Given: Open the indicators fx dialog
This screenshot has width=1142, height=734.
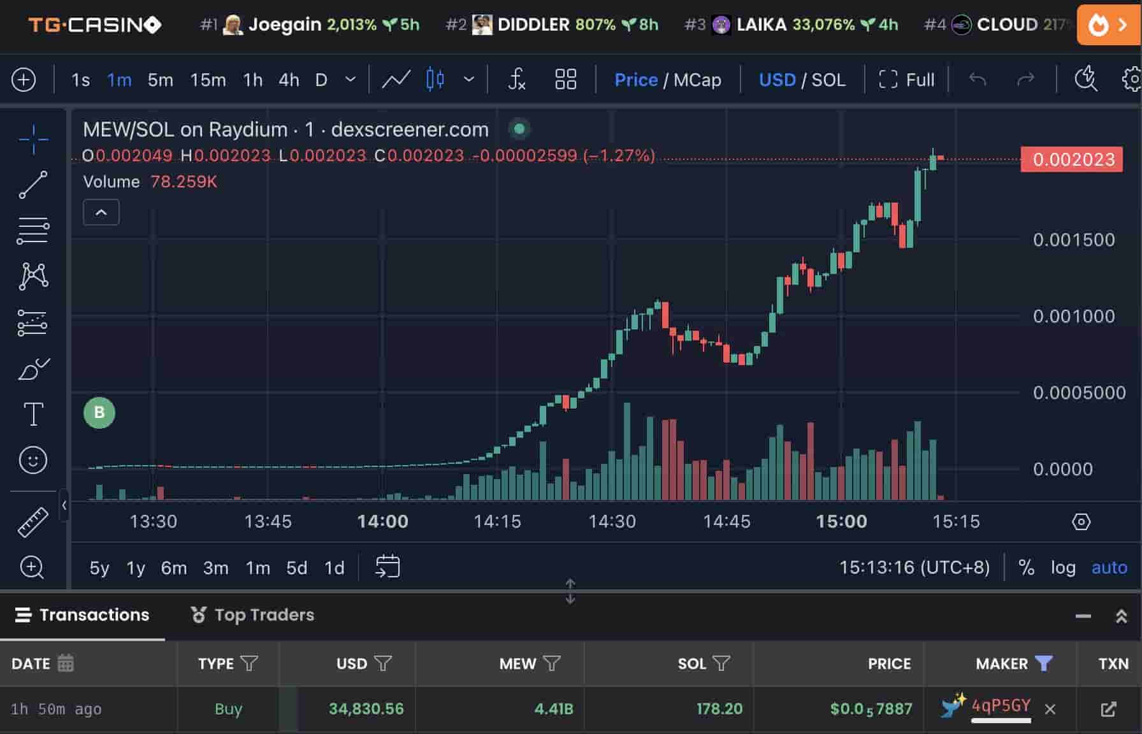Looking at the screenshot, I should click(x=516, y=80).
